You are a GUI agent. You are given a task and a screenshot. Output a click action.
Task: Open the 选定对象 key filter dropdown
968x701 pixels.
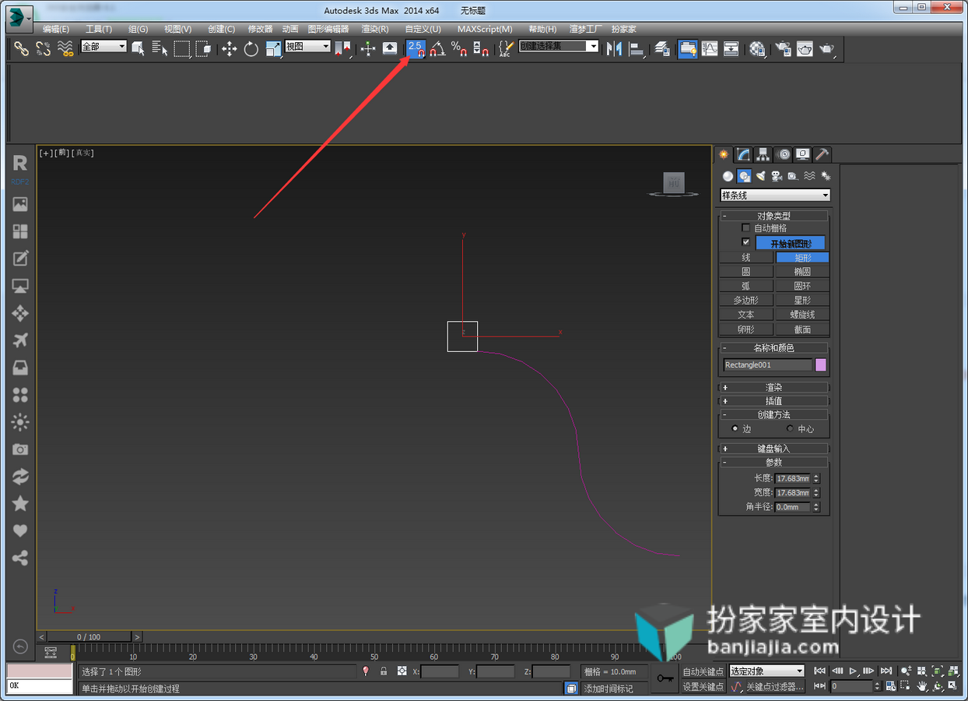(766, 671)
